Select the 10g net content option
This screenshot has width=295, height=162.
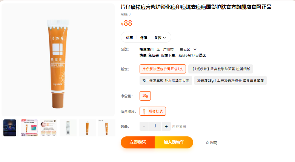[x=145, y=96]
